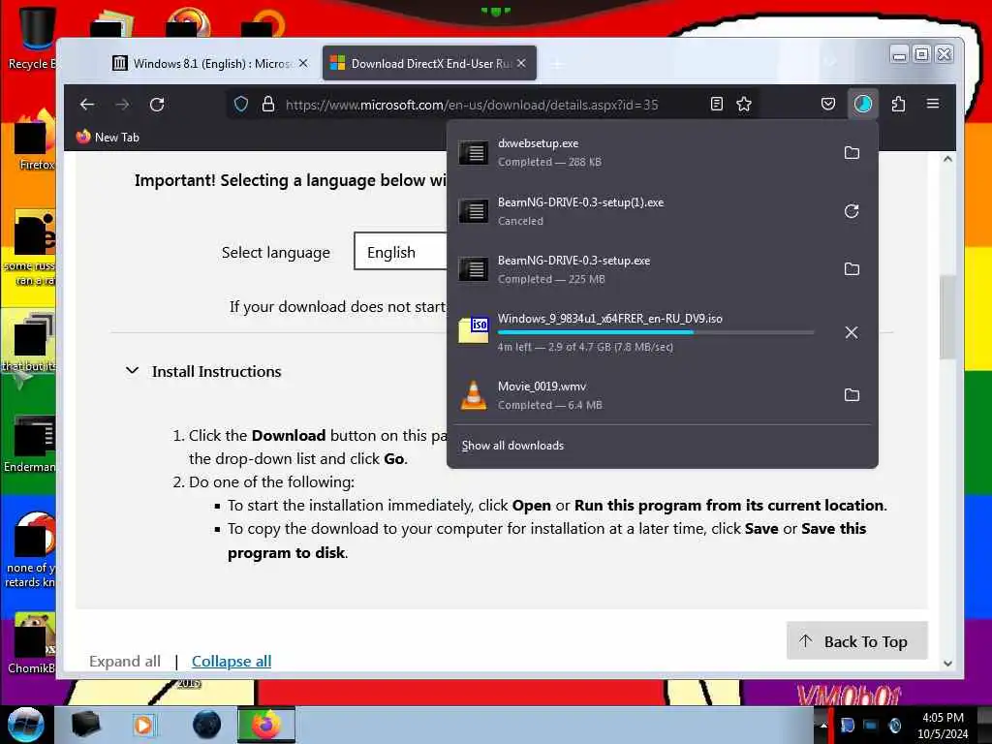Open a new tab with plus button

coord(557,64)
